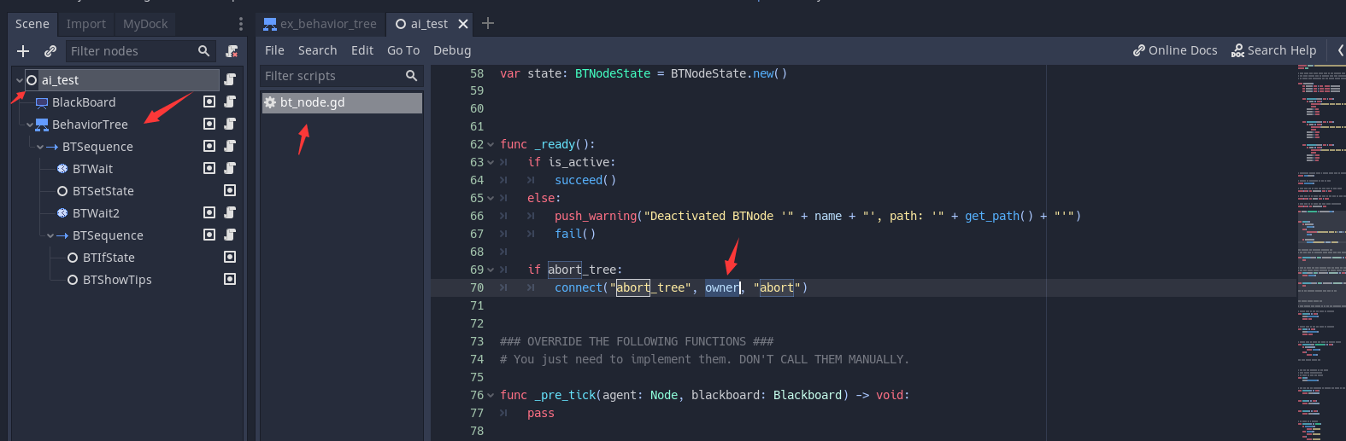Add a new scene tab with plus
The image size is (1346, 441).
pos(488,23)
